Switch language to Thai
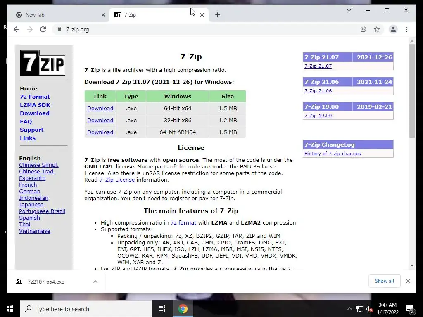The height and width of the screenshot is (317, 423). pos(24,224)
